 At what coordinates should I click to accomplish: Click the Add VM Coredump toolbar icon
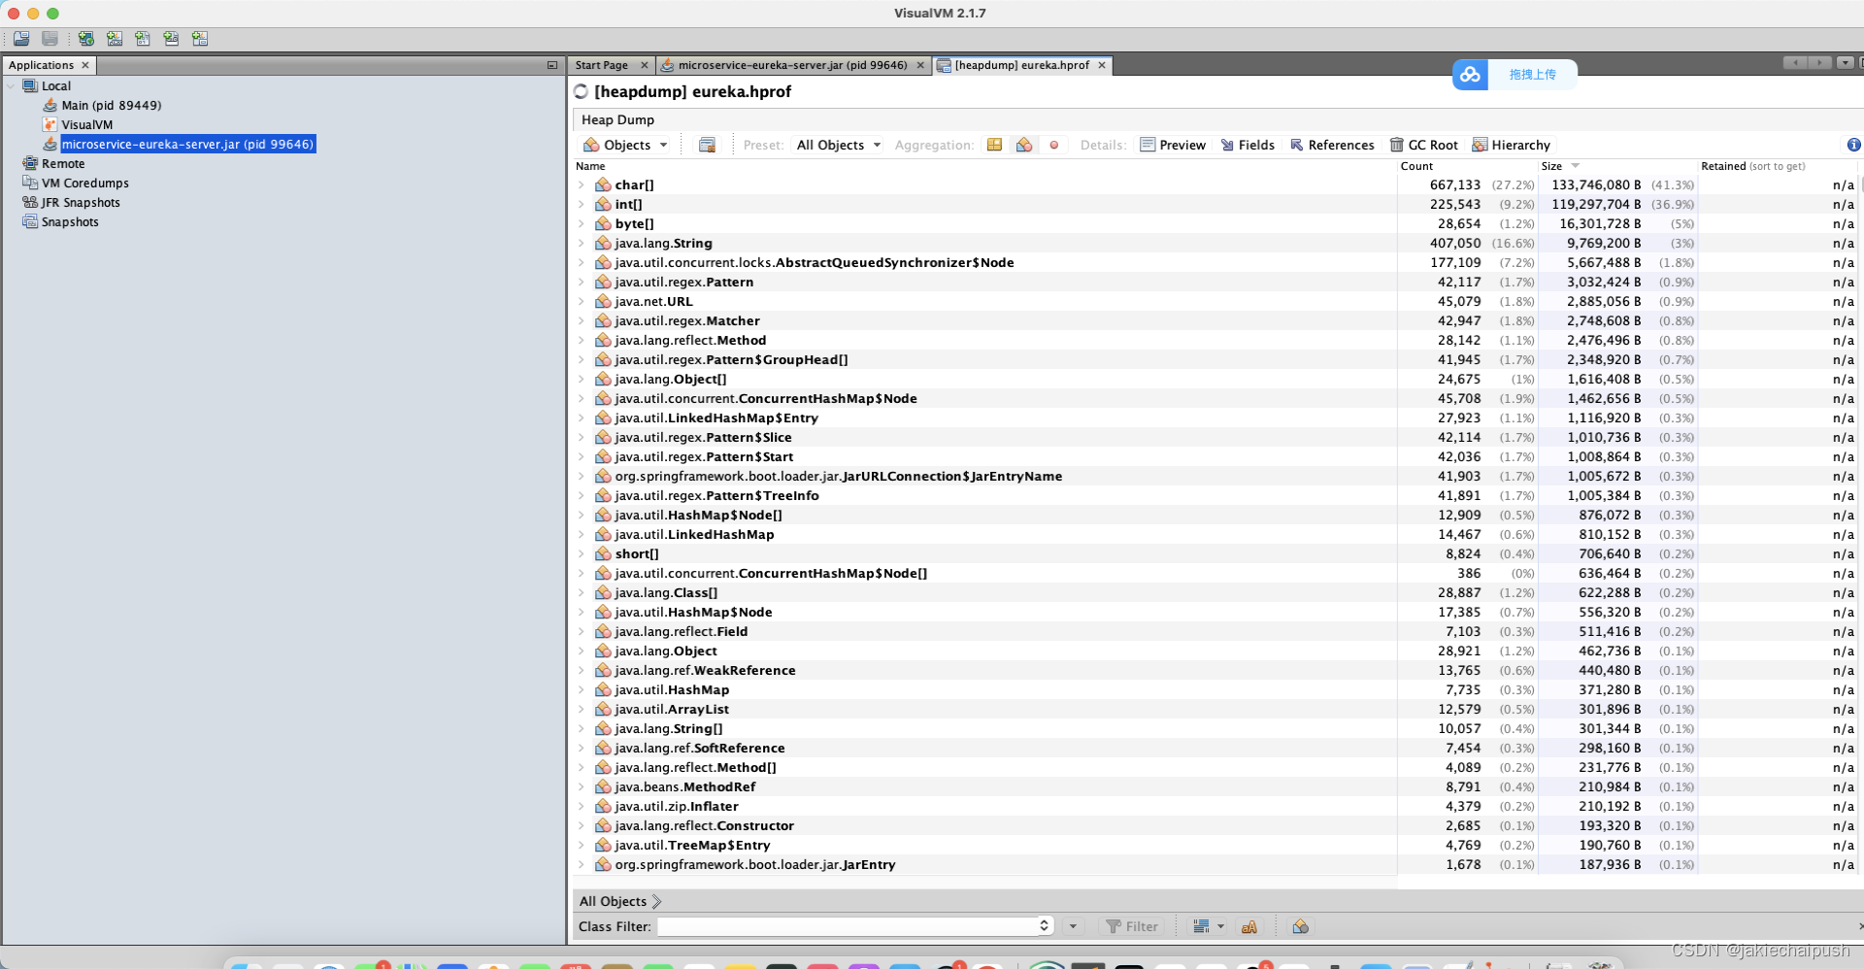[x=143, y=39]
